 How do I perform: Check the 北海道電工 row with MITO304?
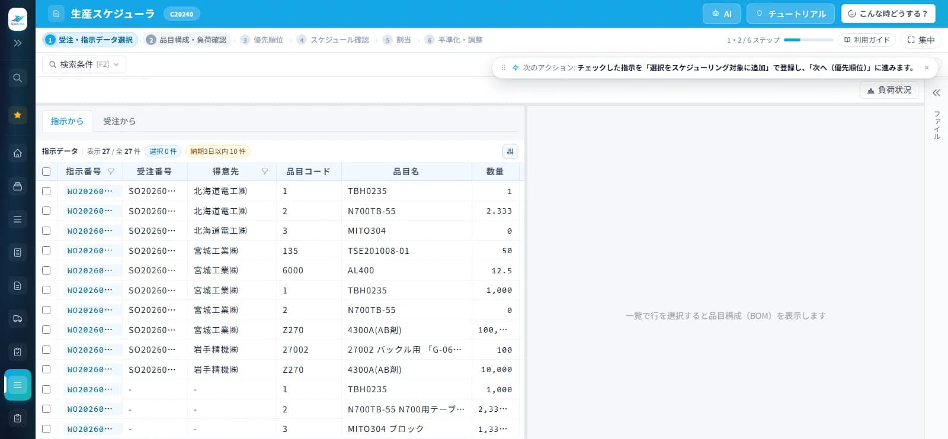coord(46,231)
